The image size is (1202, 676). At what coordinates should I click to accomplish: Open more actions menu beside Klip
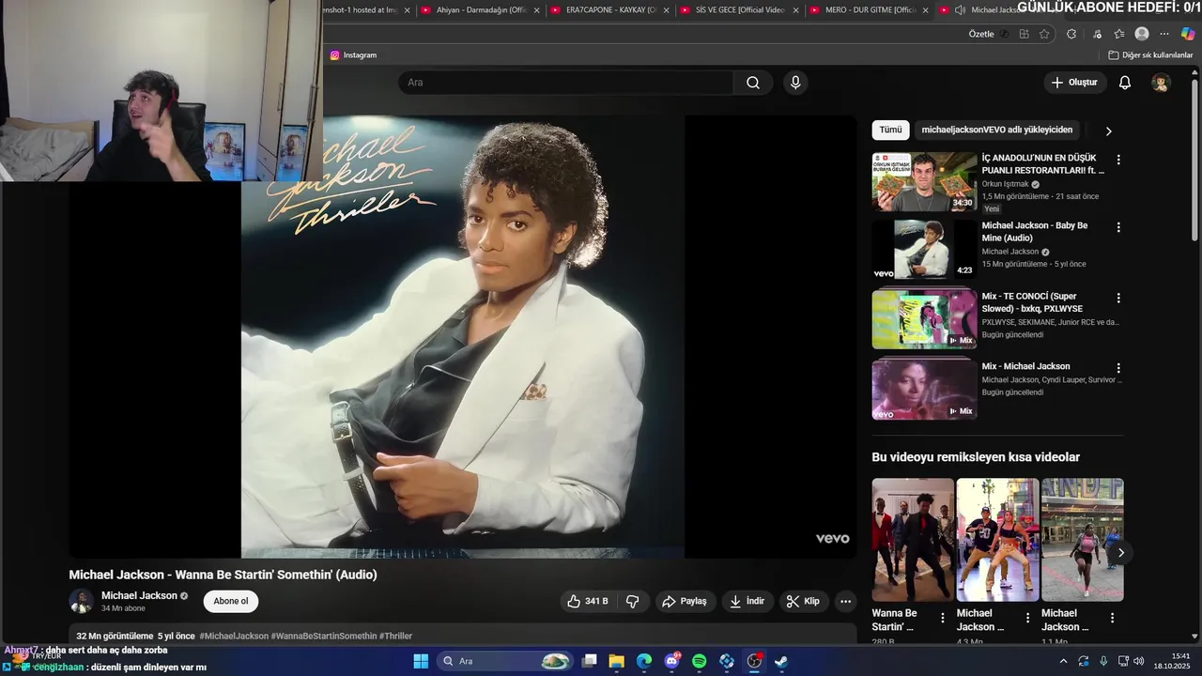(845, 601)
